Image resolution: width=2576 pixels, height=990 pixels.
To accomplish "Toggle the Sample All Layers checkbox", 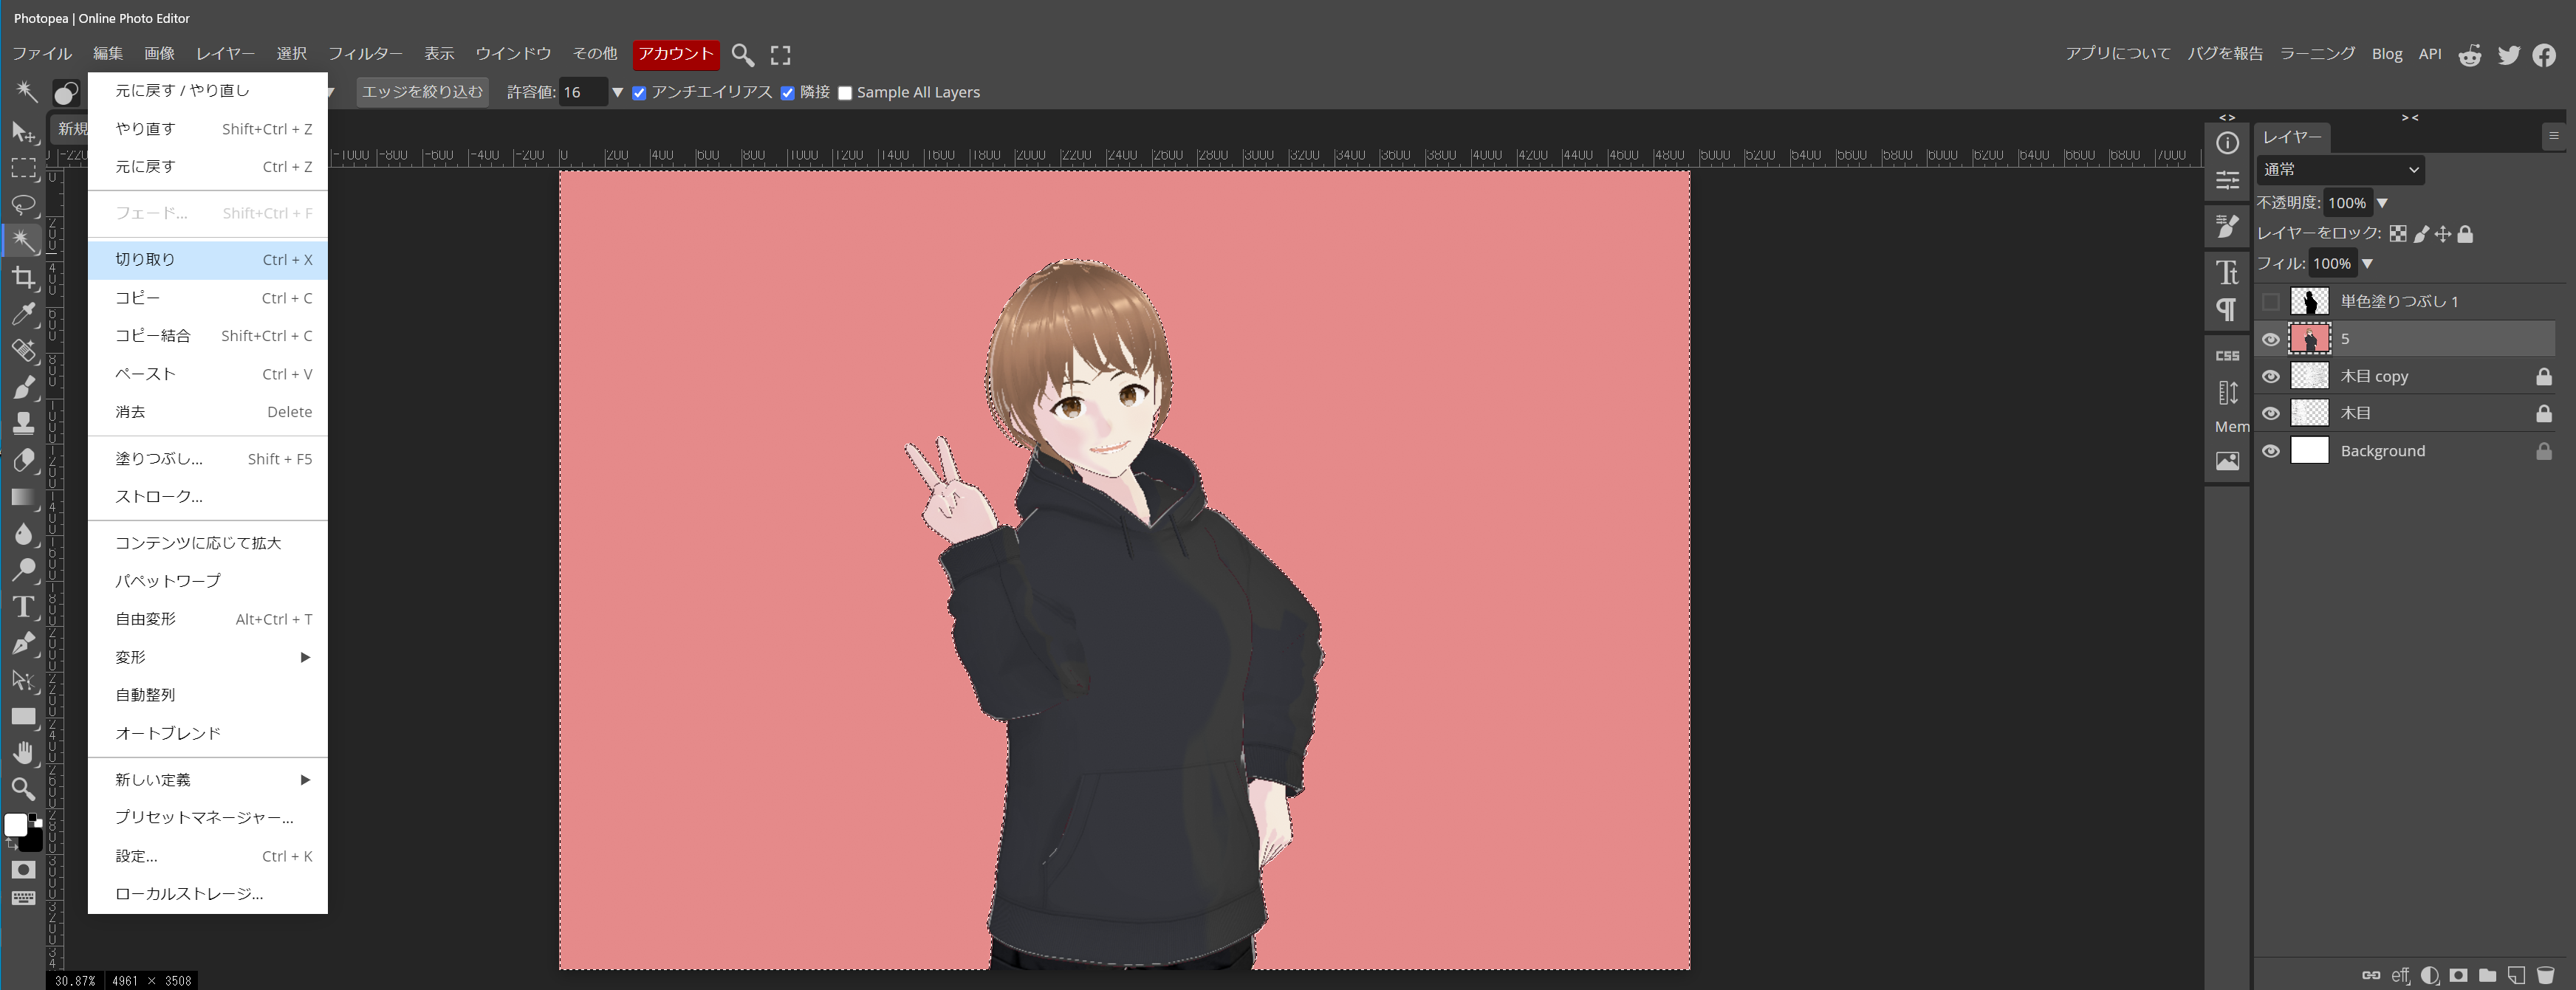I will click(845, 93).
